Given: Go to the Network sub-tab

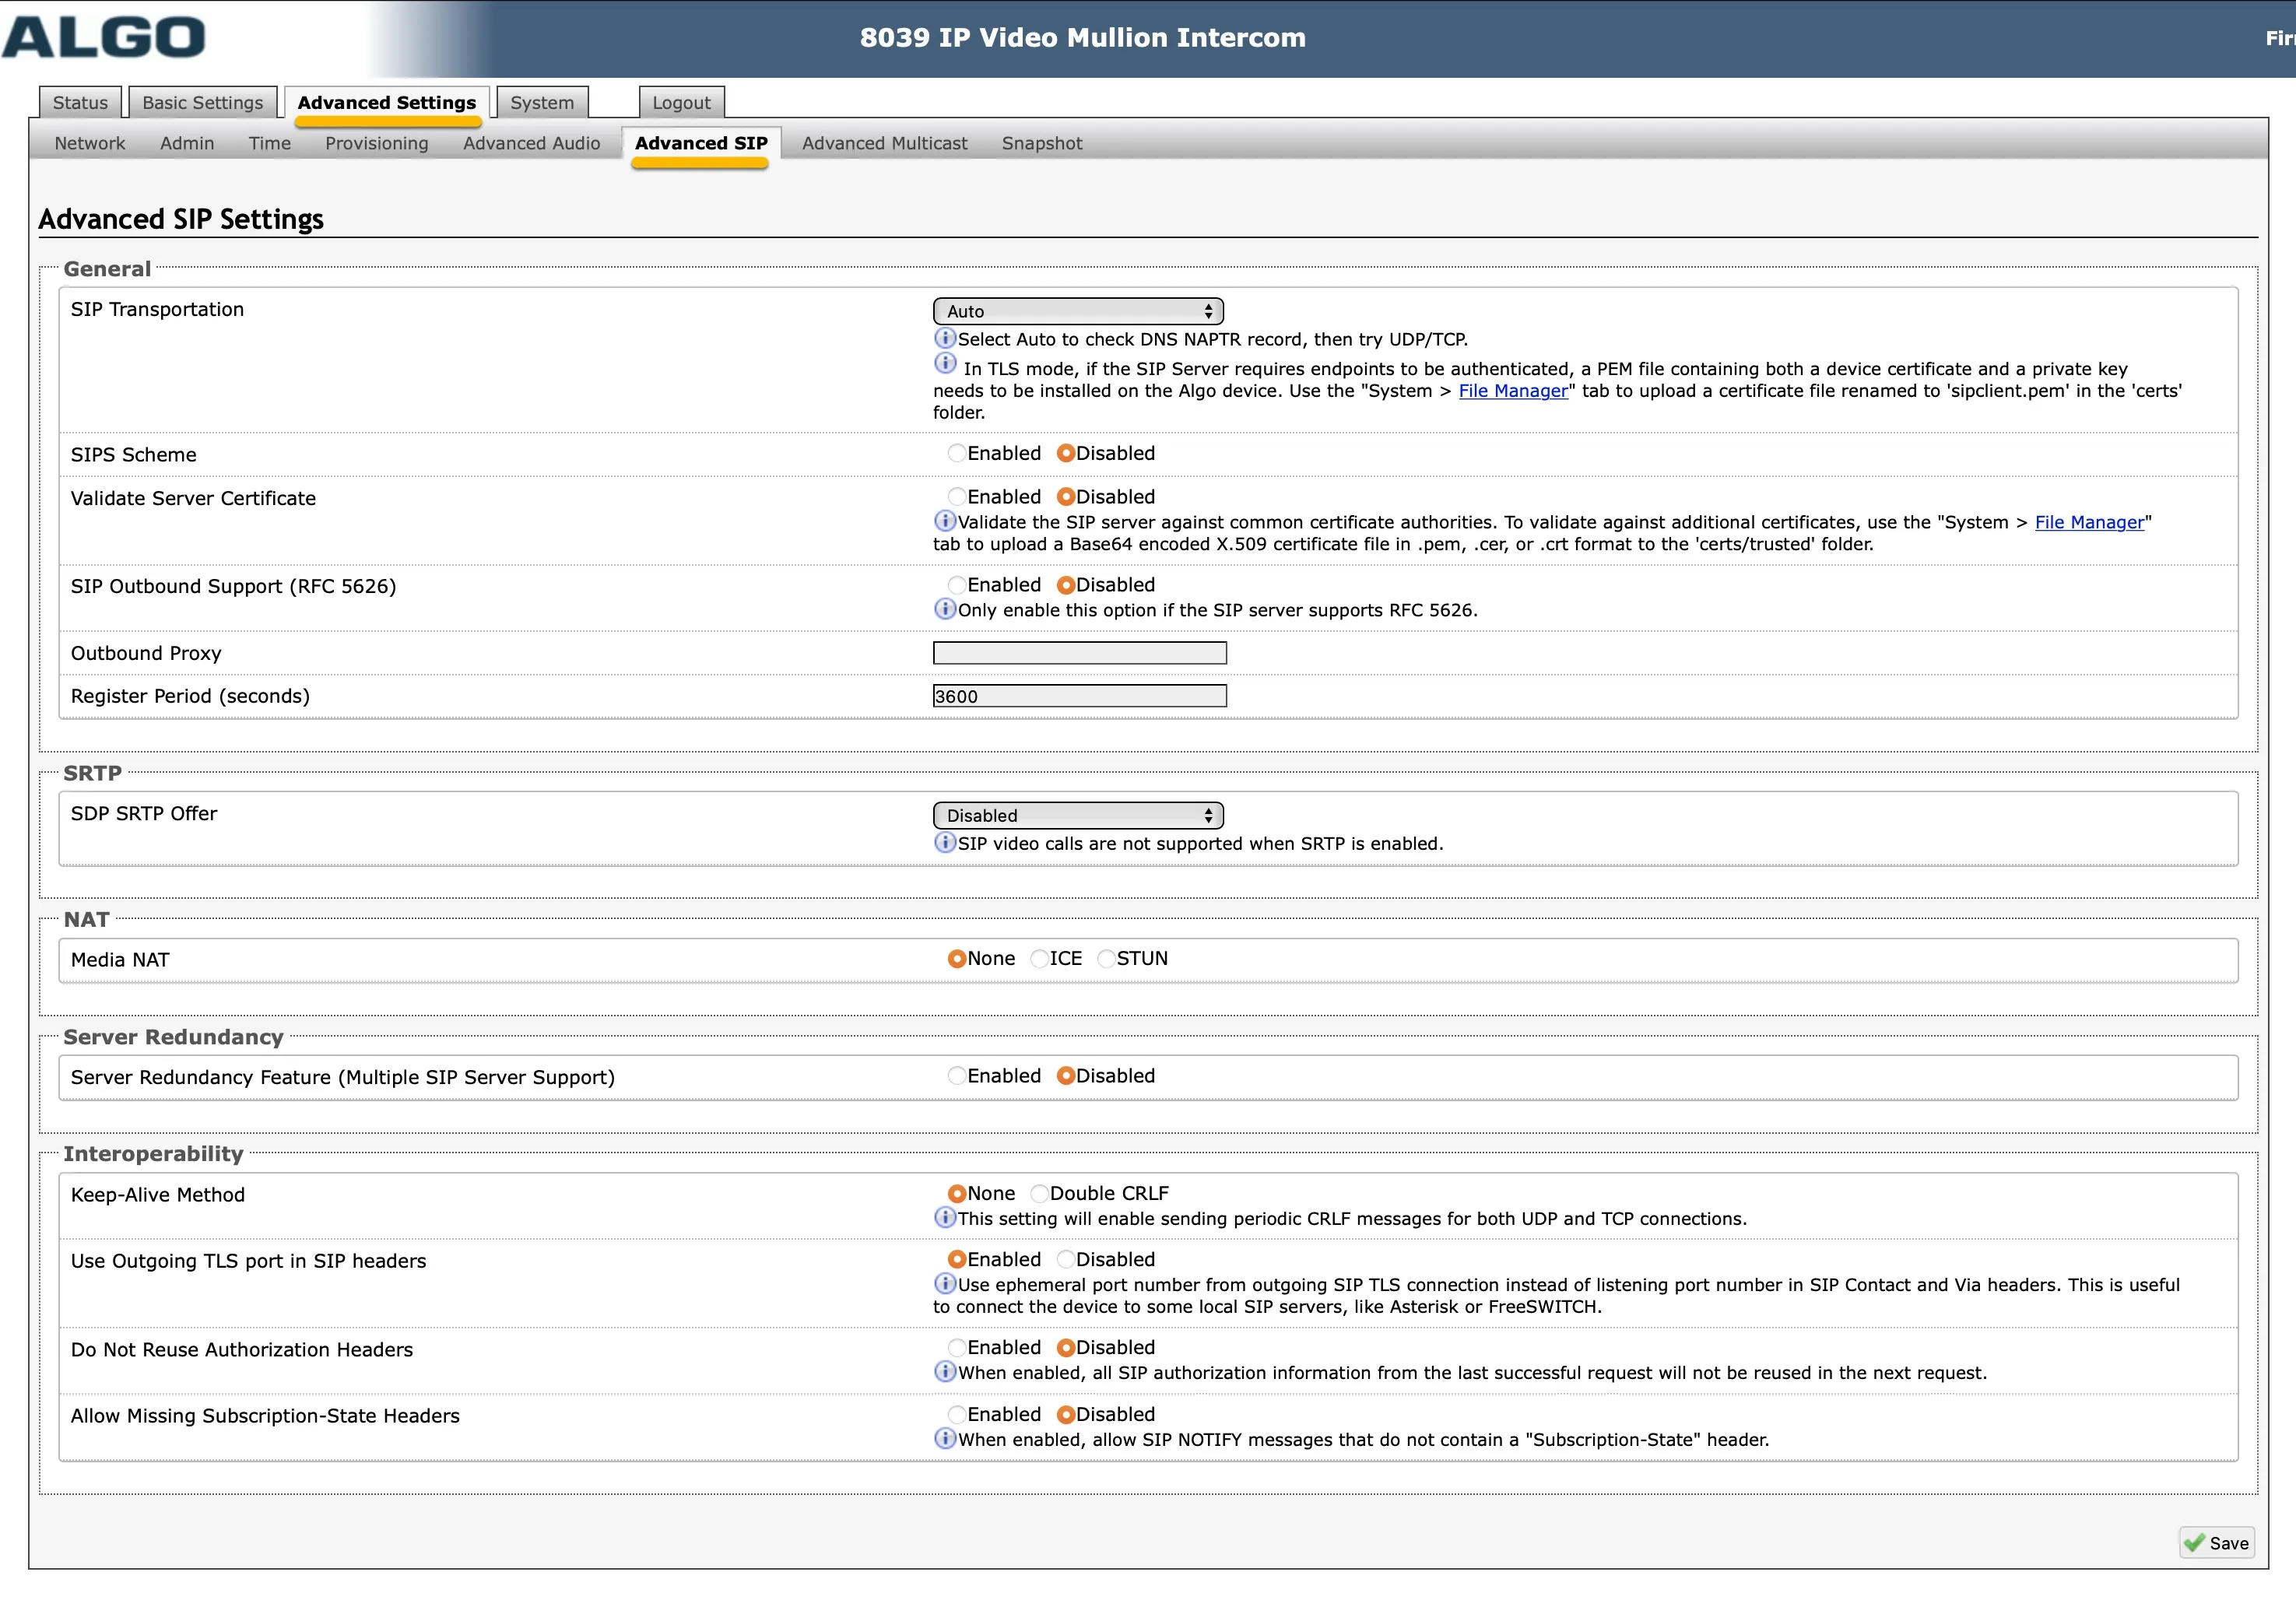Looking at the screenshot, I should (90, 143).
